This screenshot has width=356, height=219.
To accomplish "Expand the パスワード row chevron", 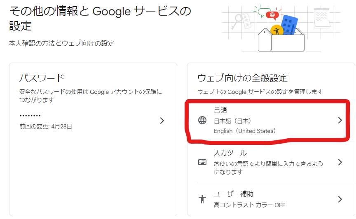I will [x=162, y=121].
